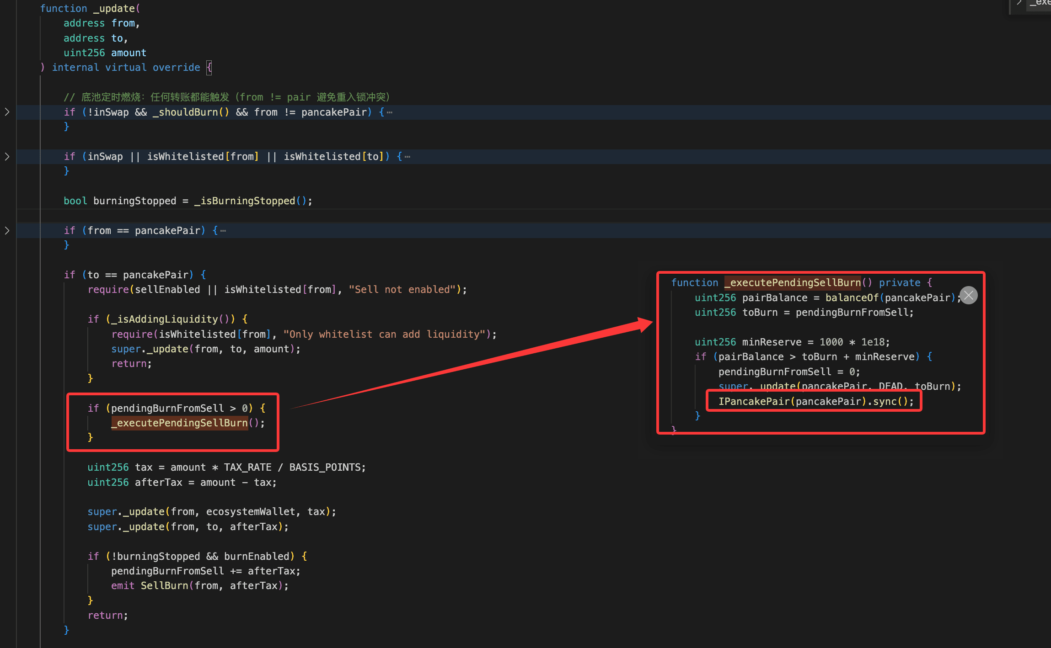Image resolution: width=1051 pixels, height=648 pixels.
Task: Click 'Only whitelist can add liquidity' string
Action: [x=384, y=334]
